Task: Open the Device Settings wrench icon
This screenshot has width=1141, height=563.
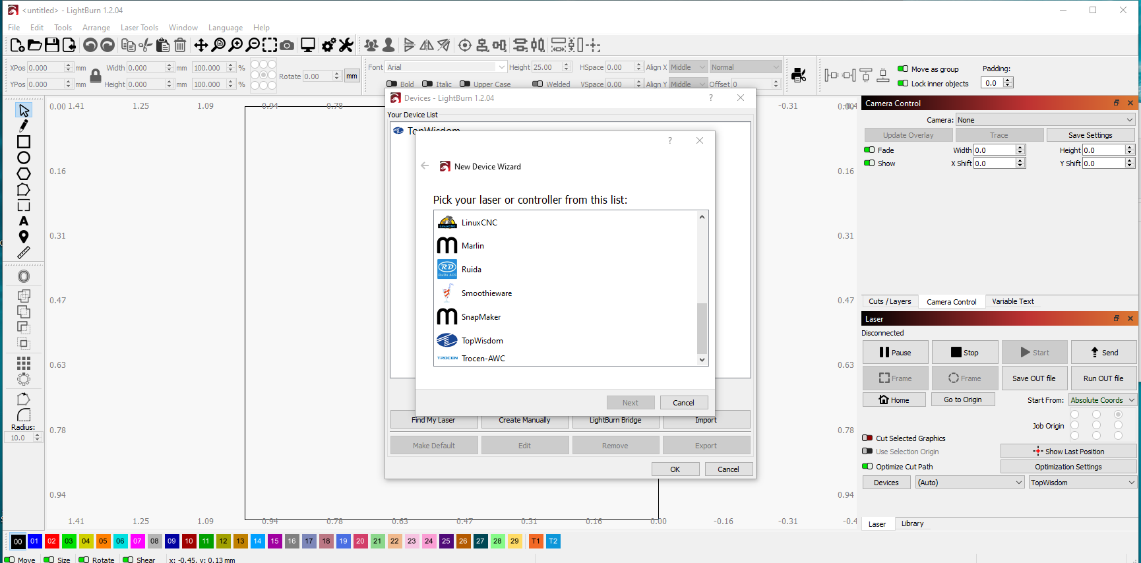Action: tap(346, 45)
